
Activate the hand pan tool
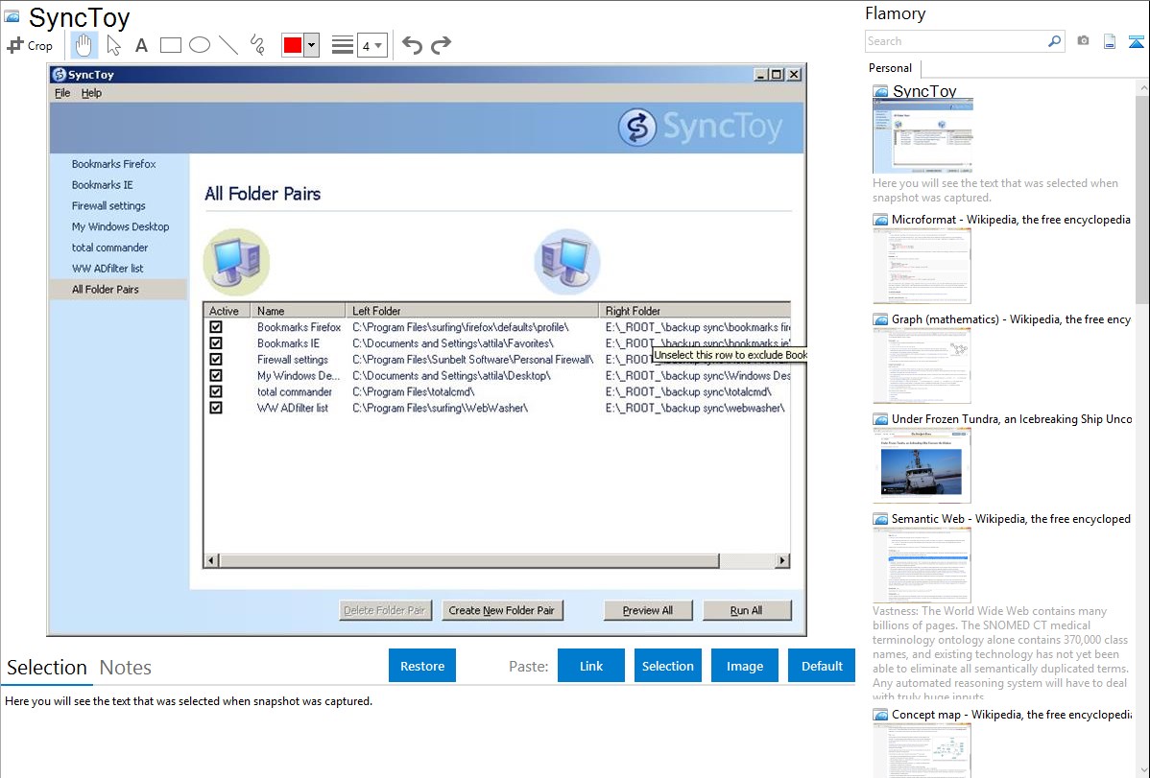(x=84, y=45)
